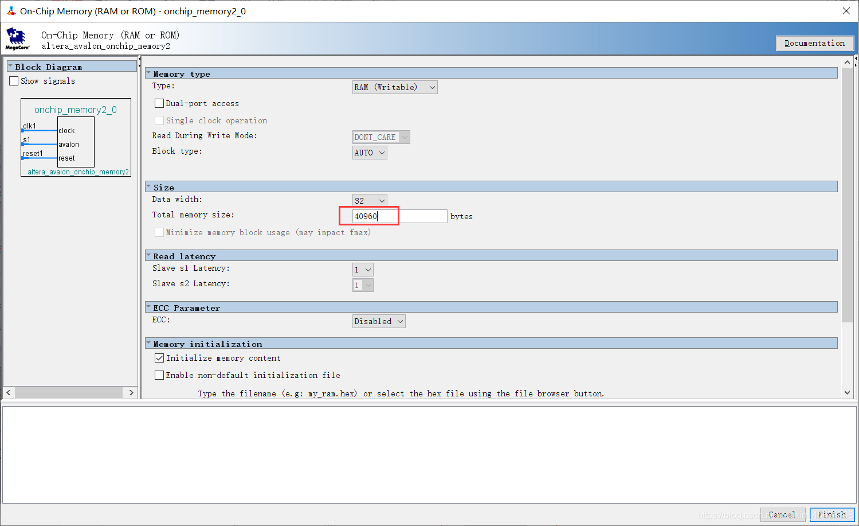Open the ECC Disabled dropdown
The image size is (859, 526).
(x=379, y=321)
